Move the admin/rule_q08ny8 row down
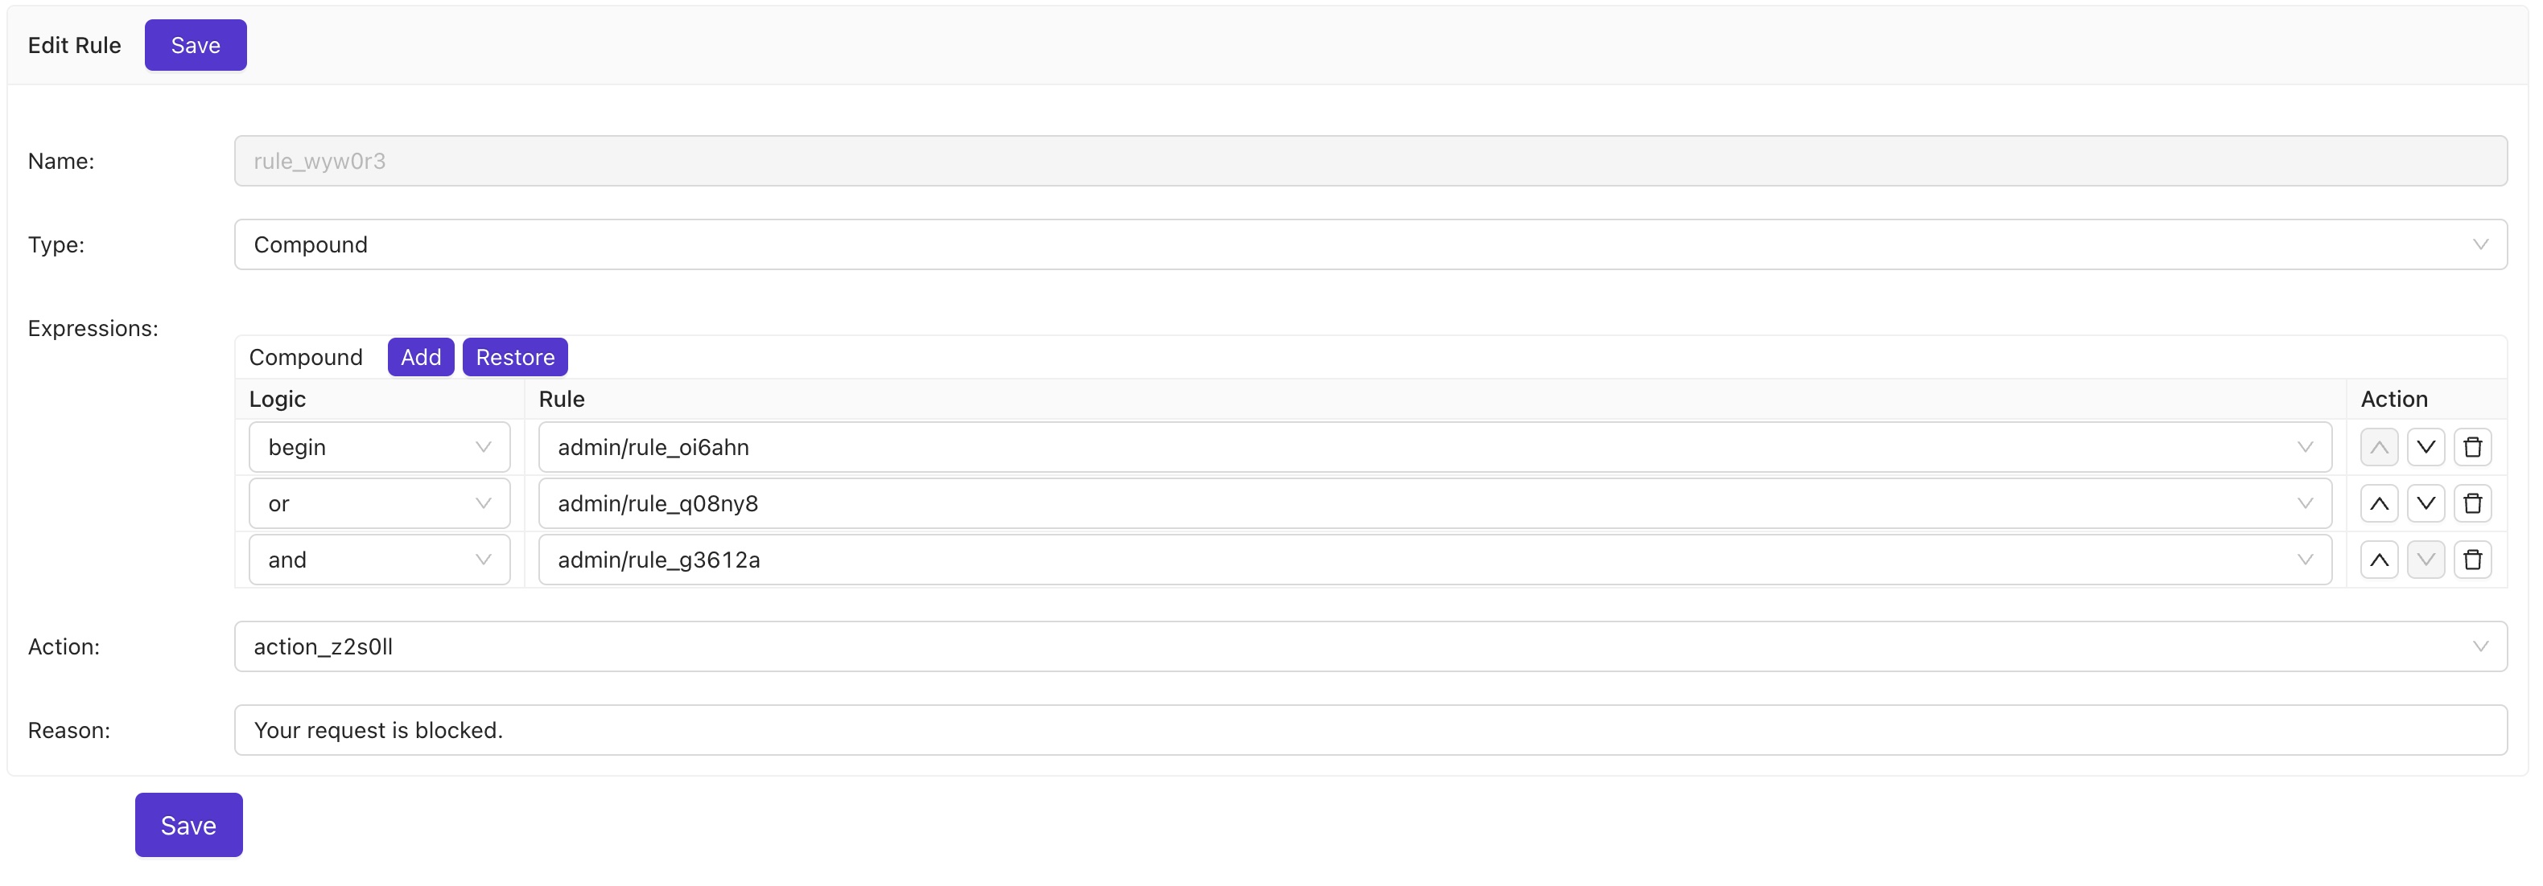2543x886 pixels. click(2425, 503)
